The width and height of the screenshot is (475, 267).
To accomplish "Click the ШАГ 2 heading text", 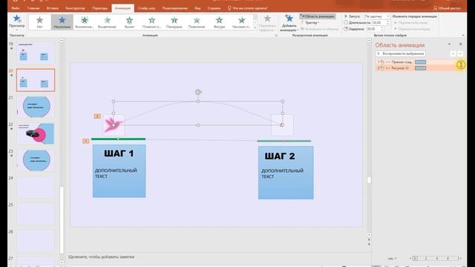I will 280,156.
